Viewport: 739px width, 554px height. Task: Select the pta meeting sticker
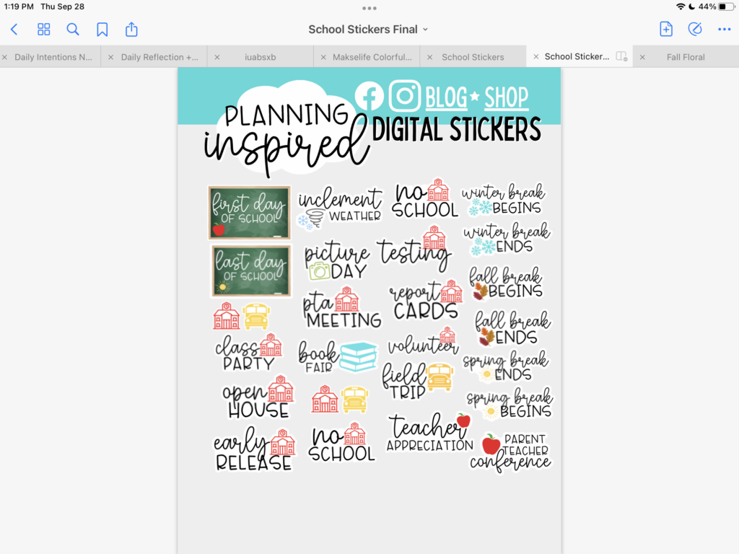(342, 307)
